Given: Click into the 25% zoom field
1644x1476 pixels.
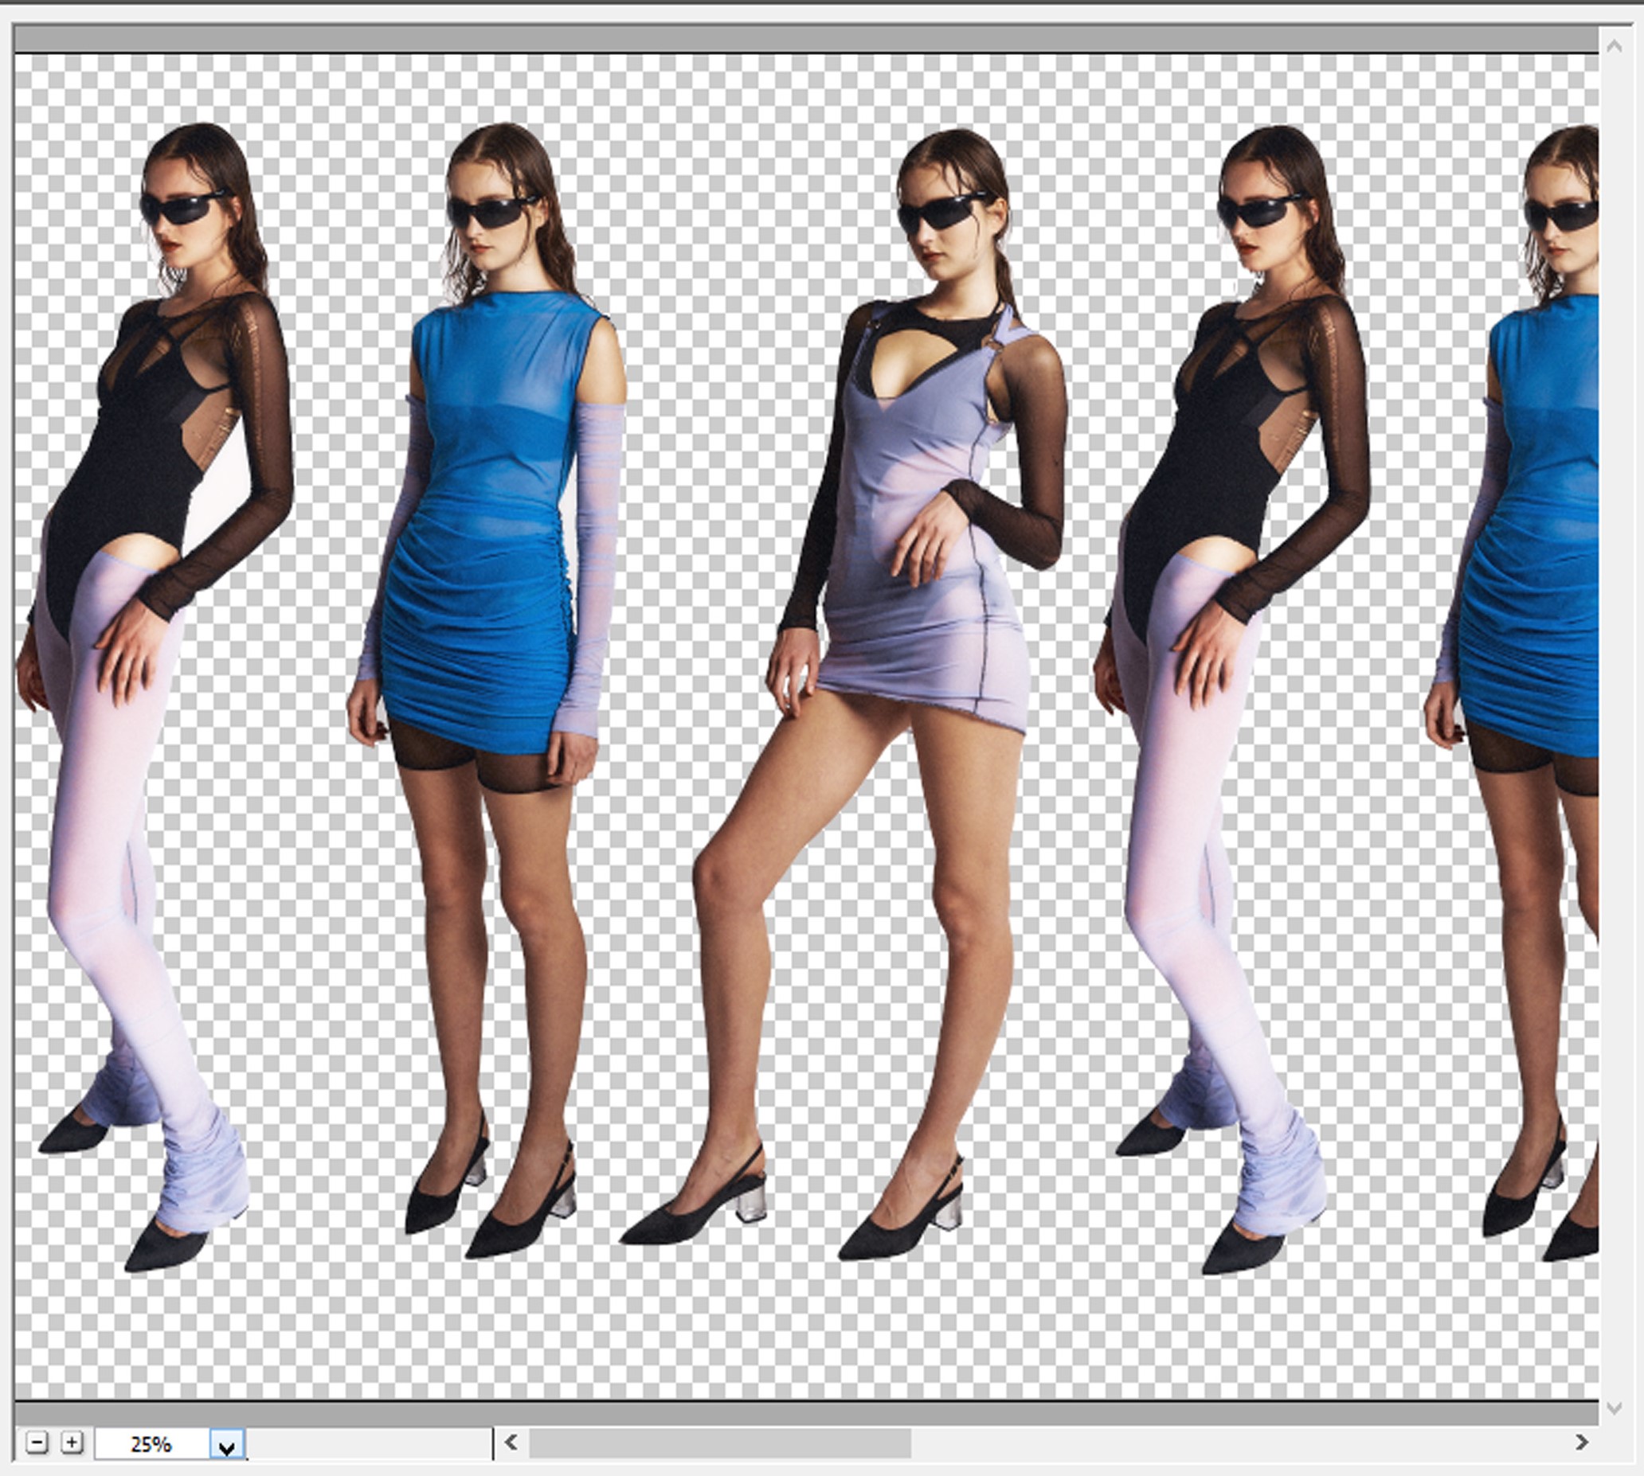Looking at the screenshot, I should (x=152, y=1444).
